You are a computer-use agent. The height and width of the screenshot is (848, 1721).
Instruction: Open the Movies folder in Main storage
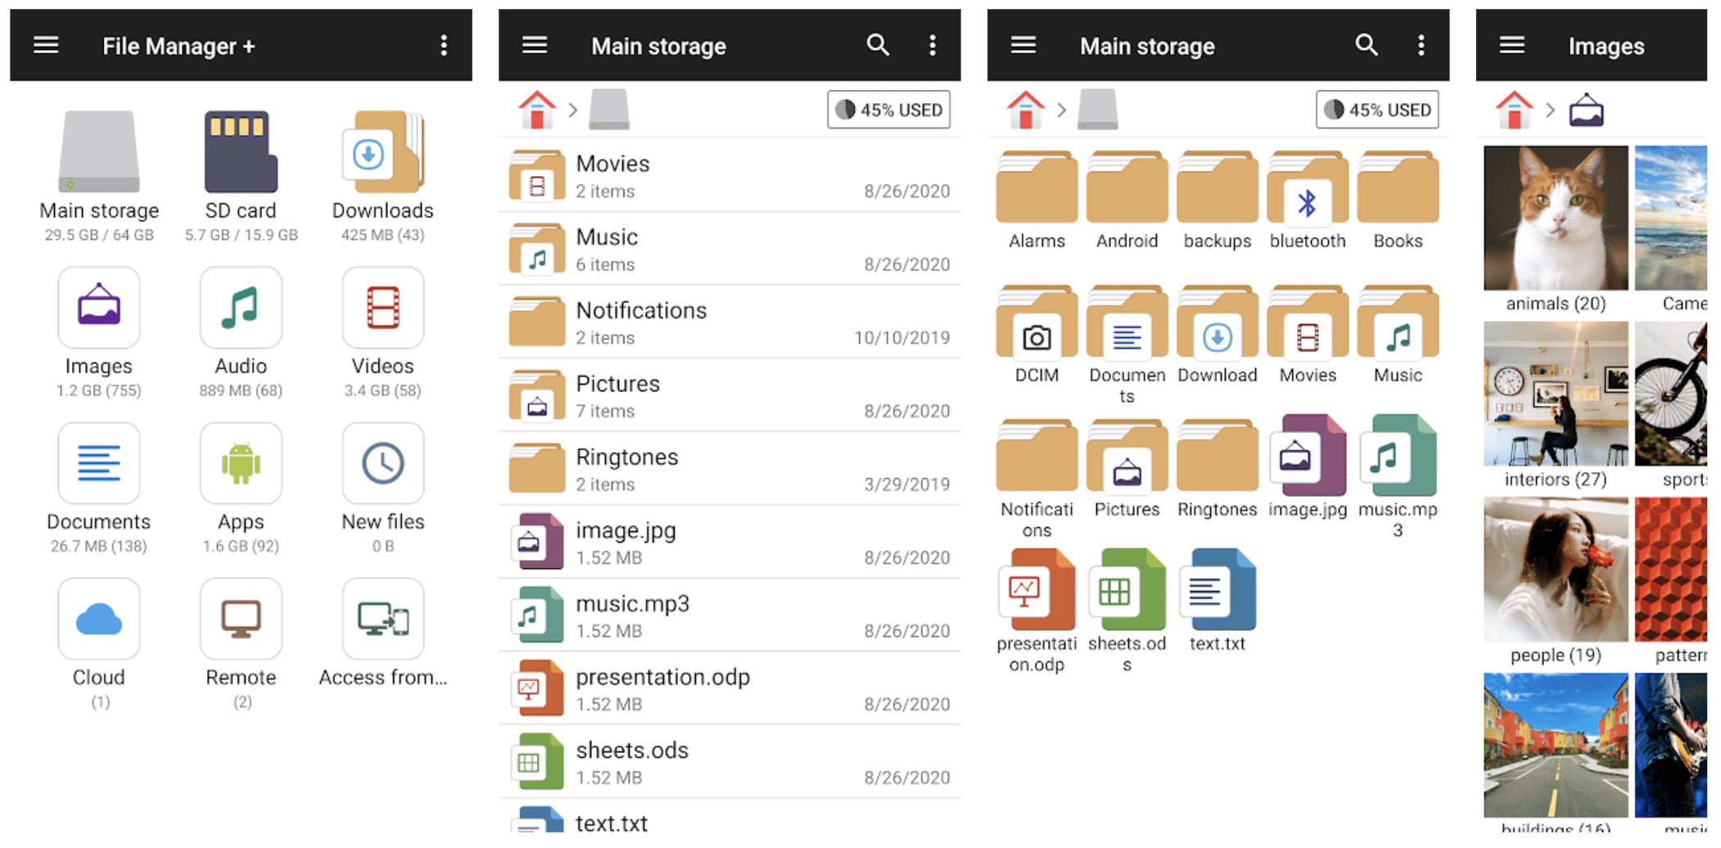click(x=614, y=174)
